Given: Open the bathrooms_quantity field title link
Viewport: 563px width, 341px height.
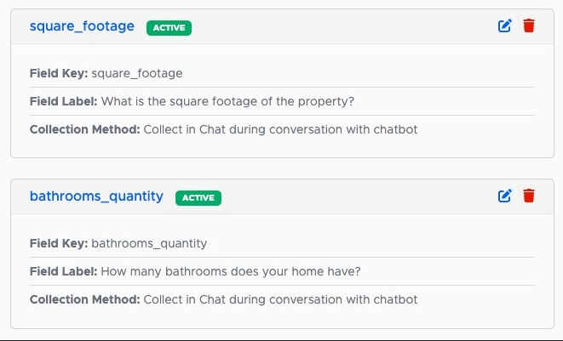Looking at the screenshot, I should [96, 196].
